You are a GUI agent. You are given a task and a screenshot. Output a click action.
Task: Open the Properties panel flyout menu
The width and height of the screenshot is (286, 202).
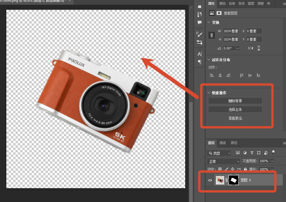point(284,4)
